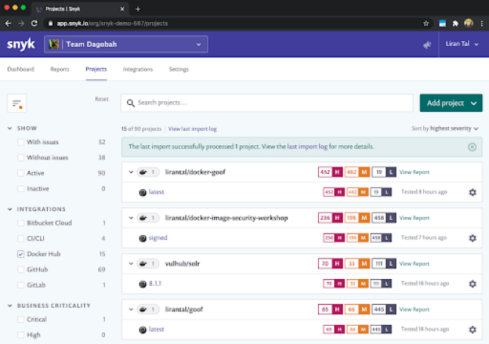The width and height of the screenshot is (489, 344).
Task: Open settings gear for the signed project
Action: coord(472,238)
